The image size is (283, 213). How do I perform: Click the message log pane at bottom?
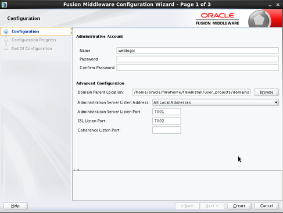177,186
